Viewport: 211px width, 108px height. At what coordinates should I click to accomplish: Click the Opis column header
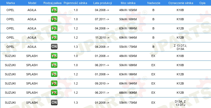(x=202, y=3)
